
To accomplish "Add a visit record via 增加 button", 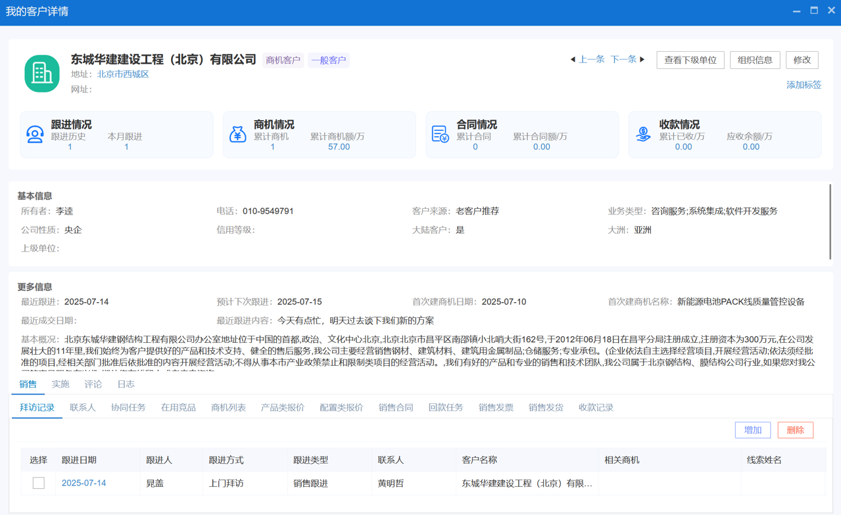I will 752,430.
